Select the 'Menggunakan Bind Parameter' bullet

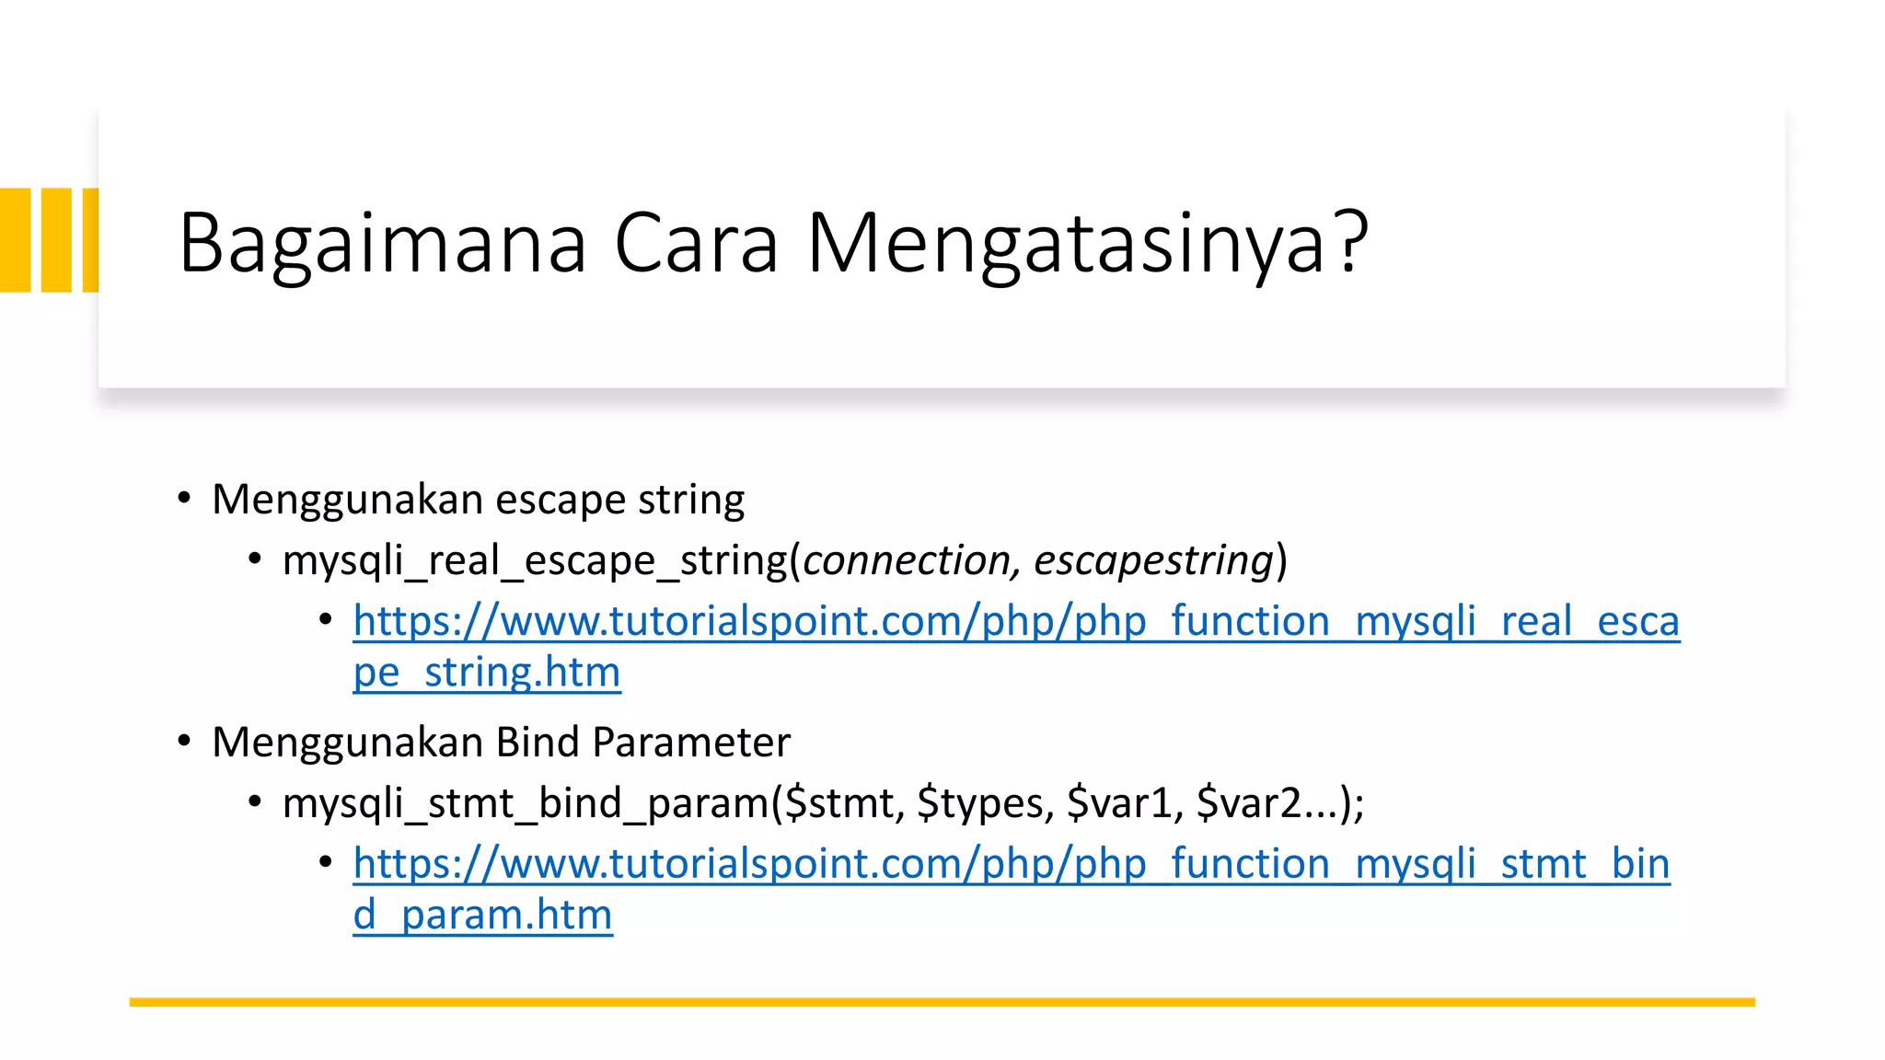point(501,742)
